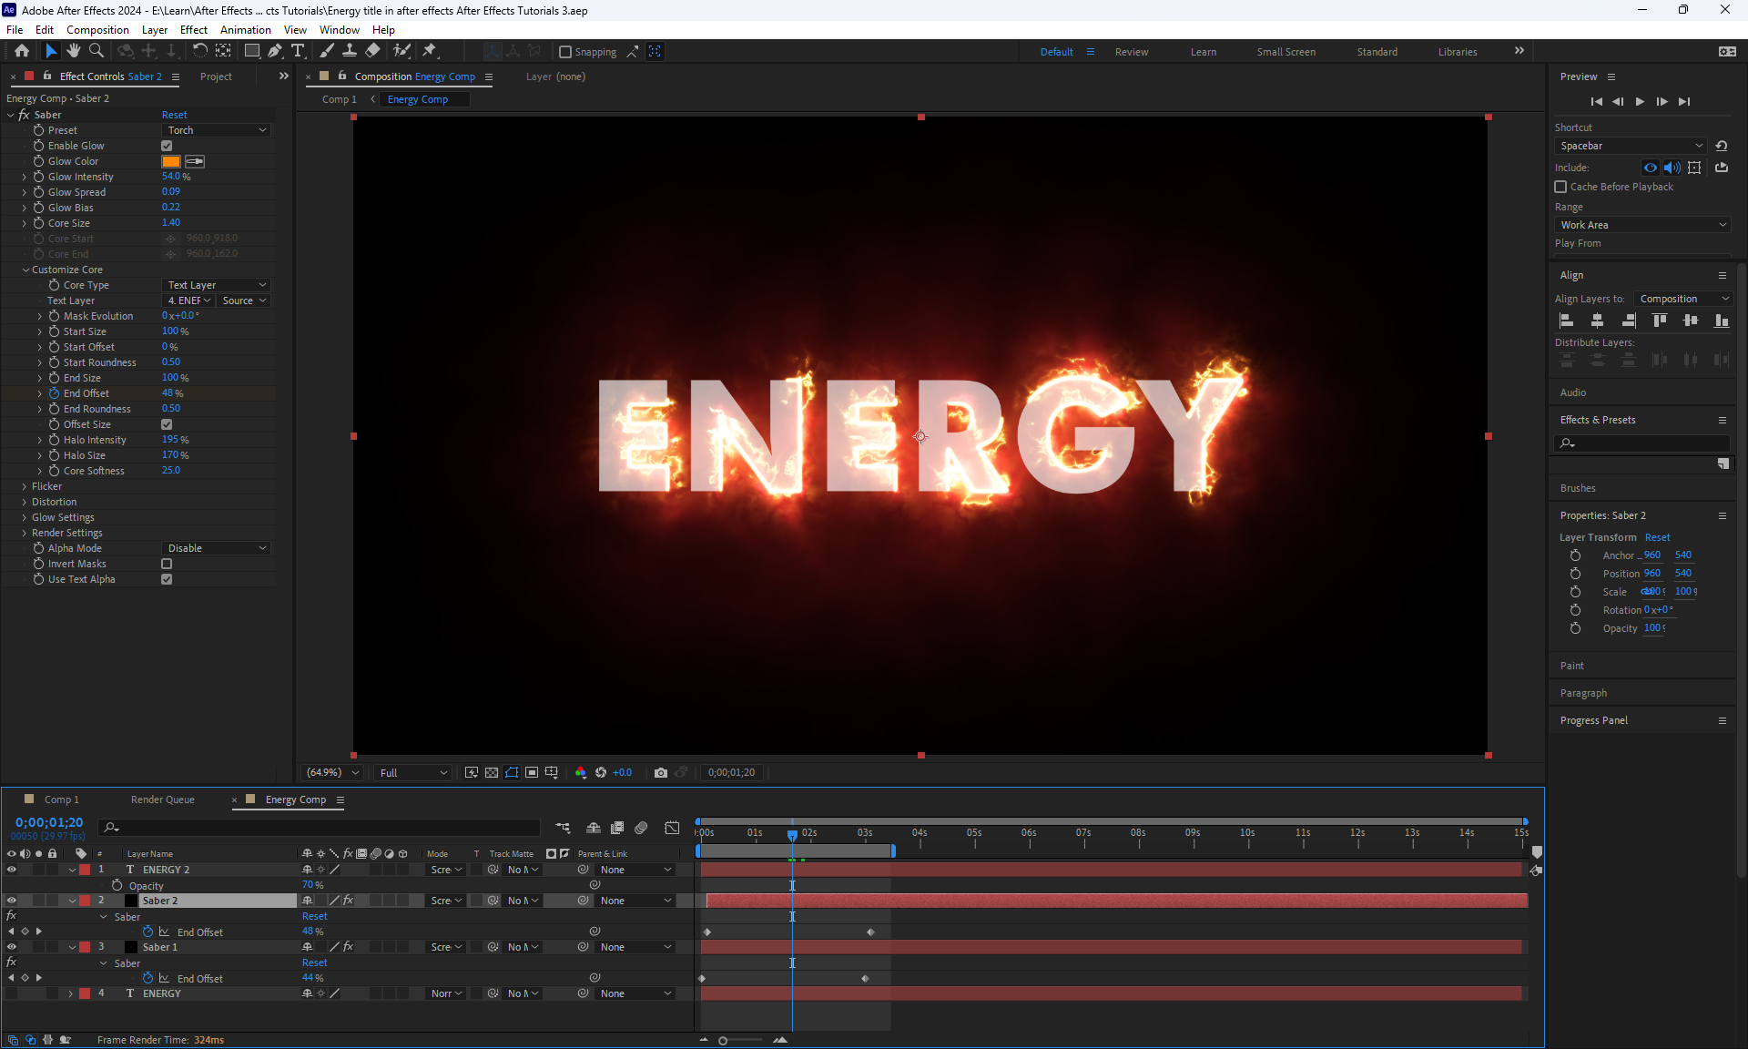Toggle the Snapping checkbox
Viewport: 1748px width, 1049px height.
click(x=565, y=52)
